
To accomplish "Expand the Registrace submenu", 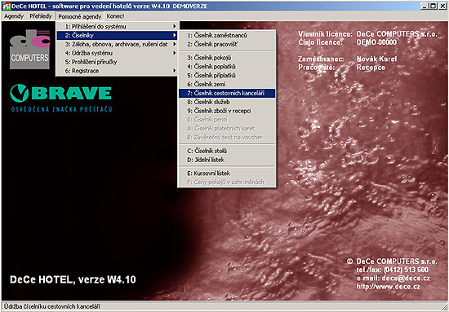I will point(117,71).
